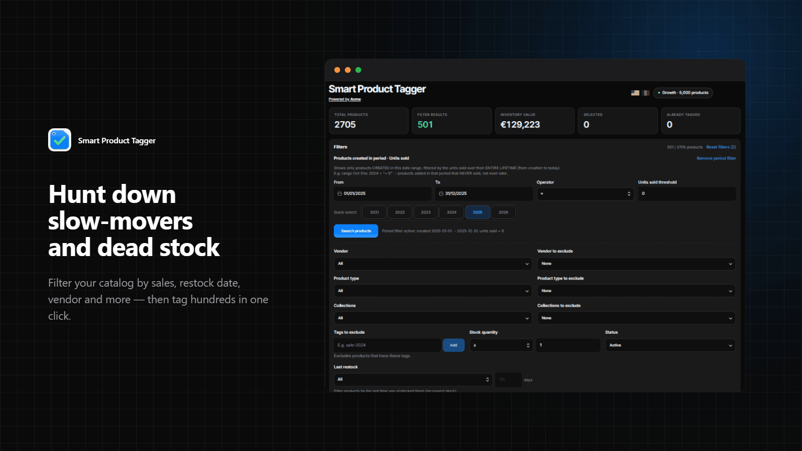Open the Stock quantity operator dropdown
Image resolution: width=802 pixels, height=451 pixels.
[501, 345]
